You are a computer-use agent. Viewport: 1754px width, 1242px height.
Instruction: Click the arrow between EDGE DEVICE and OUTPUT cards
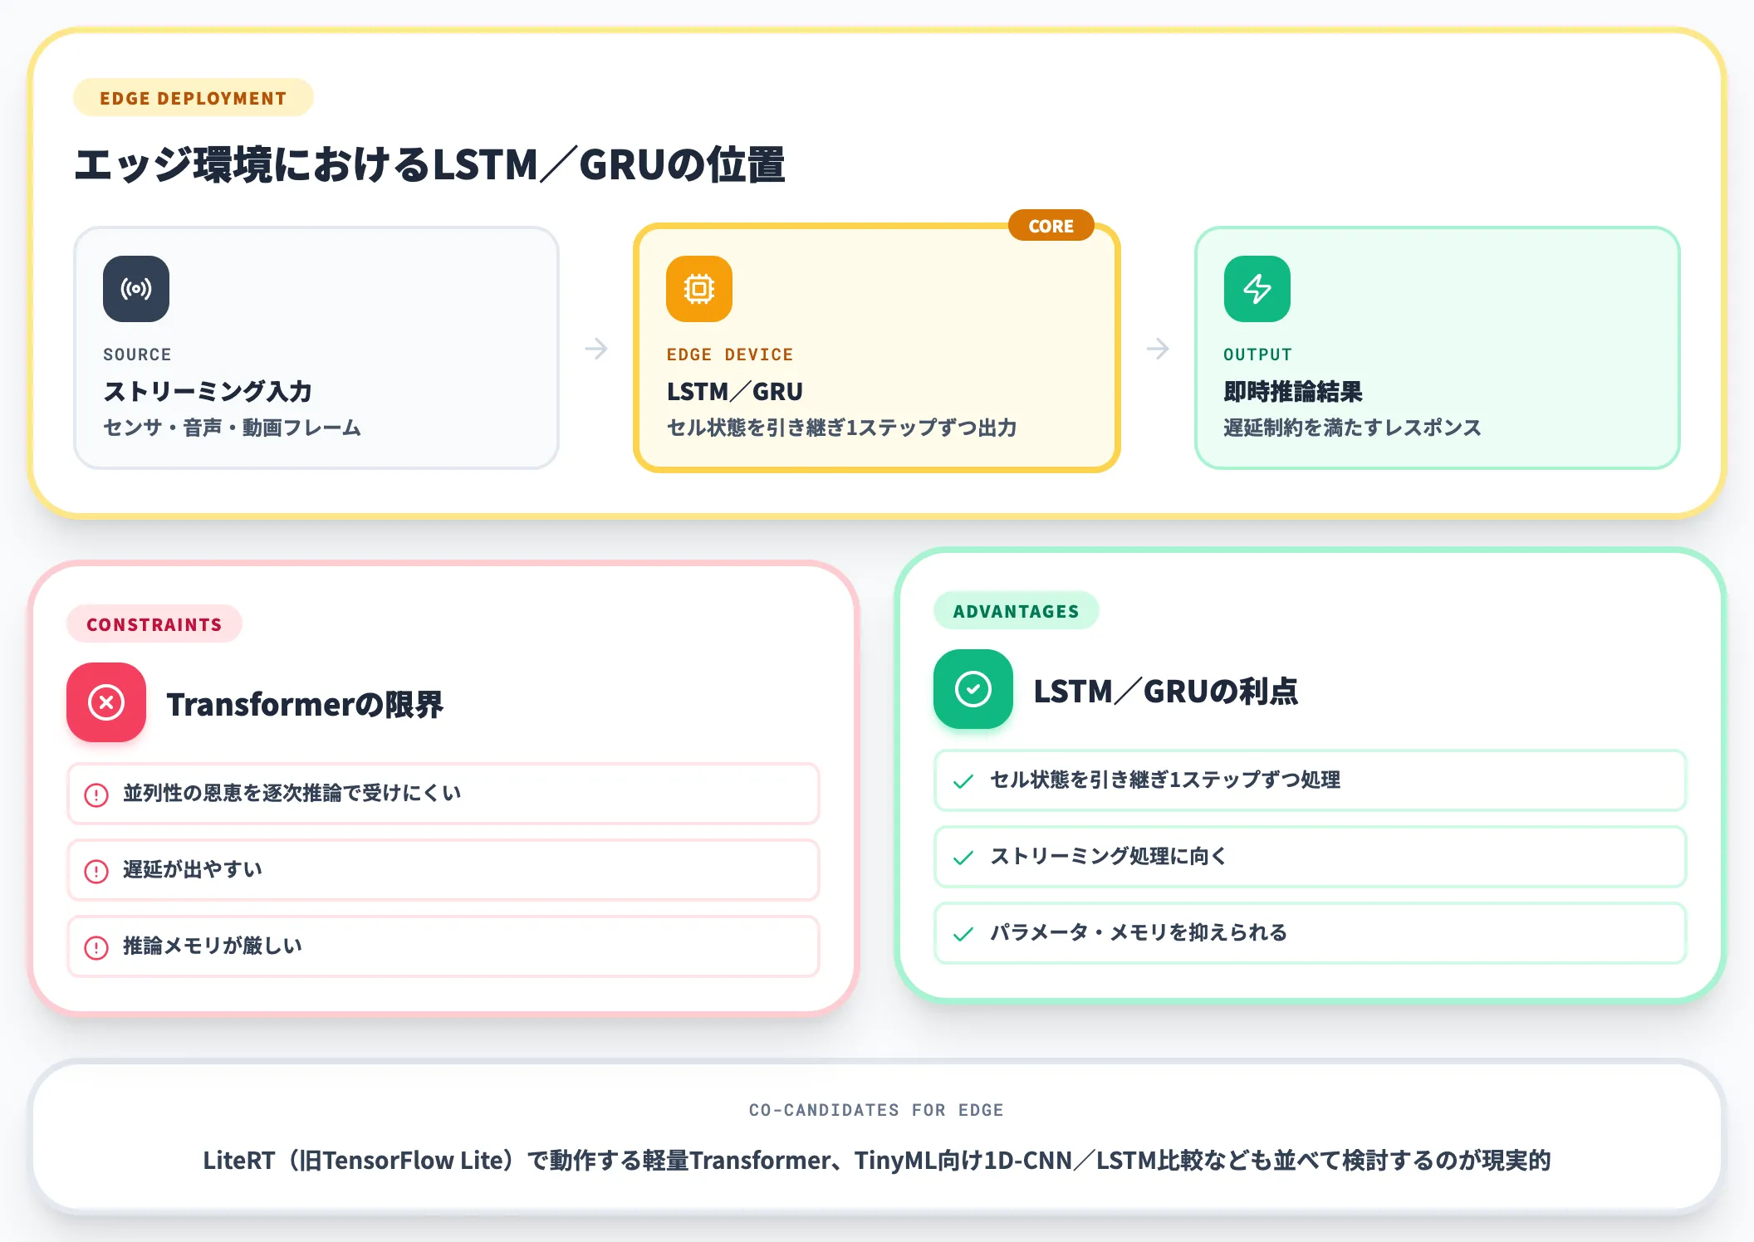1158,349
